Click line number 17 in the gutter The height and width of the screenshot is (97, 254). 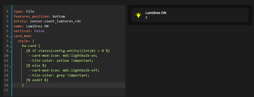pos(7,90)
